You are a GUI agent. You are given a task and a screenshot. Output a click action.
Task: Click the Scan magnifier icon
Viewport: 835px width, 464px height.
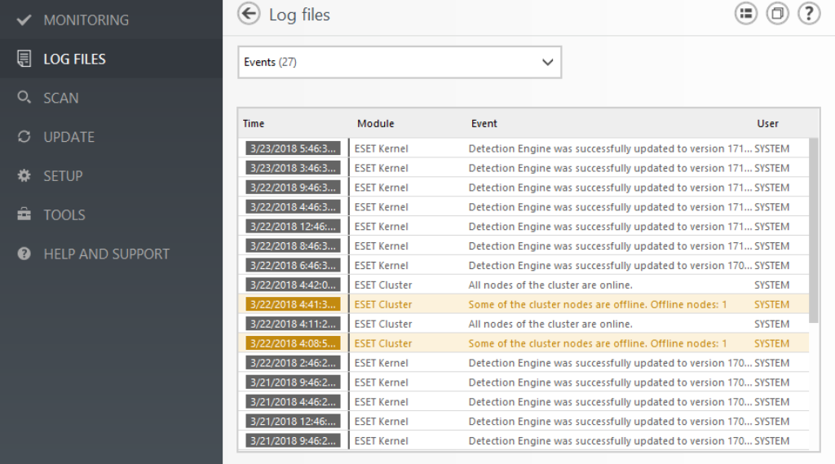point(24,98)
